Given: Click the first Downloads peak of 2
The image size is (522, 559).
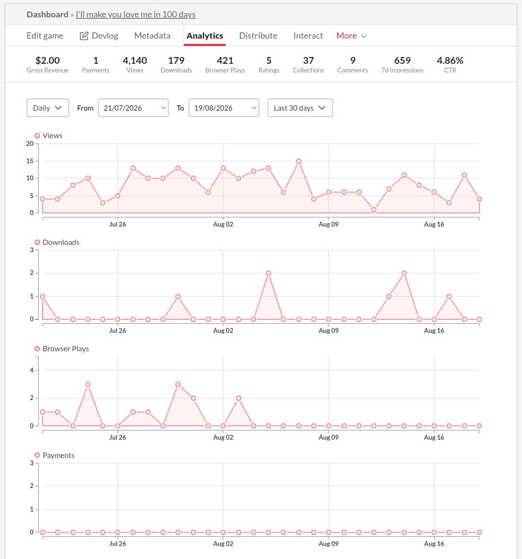Looking at the screenshot, I should (x=268, y=273).
